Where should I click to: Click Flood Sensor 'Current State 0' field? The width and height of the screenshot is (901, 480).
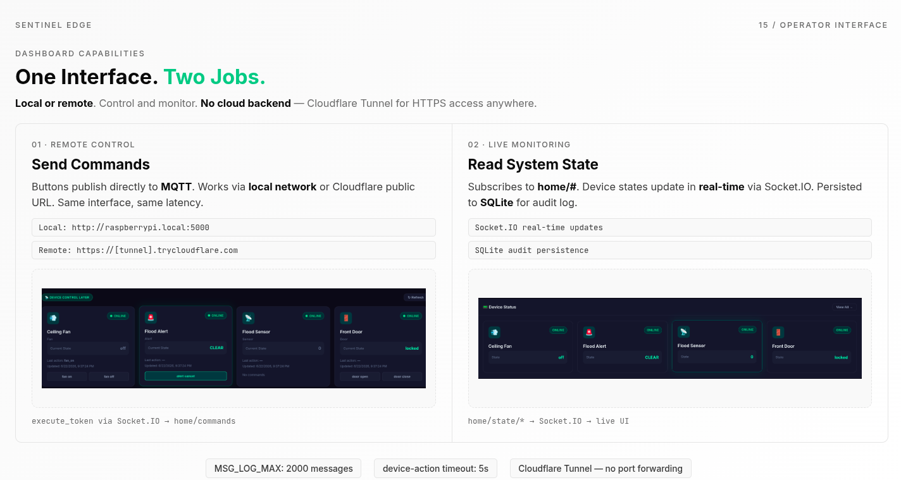pyautogui.click(x=283, y=348)
